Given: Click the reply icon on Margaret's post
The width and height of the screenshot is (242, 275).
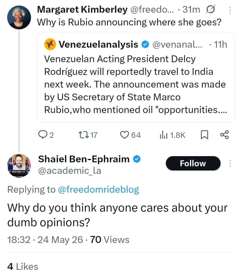Looking at the screenshot, I should pyautogui.click(x=42, y=135).
